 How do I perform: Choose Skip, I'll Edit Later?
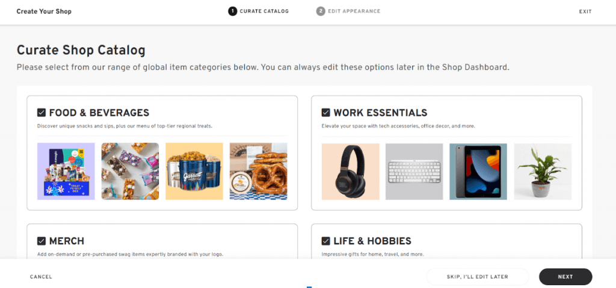(477, 277)
